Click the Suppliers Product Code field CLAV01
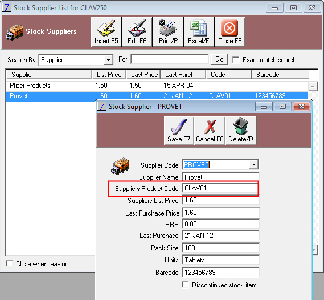The image size is (324, 300). tap(220, 188)
